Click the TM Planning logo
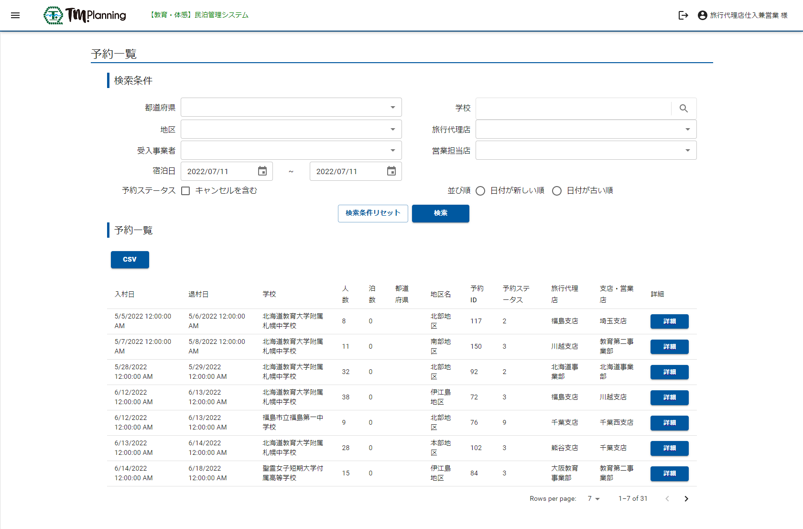The width and height of the screenshot is (803, 529). [x=85, y=15]
